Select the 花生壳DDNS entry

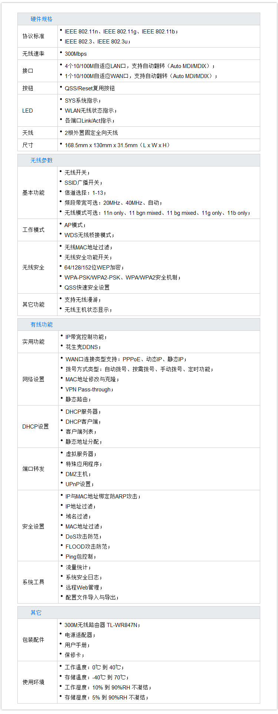(83, 347)
